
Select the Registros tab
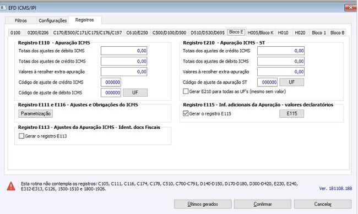[84, 20]
